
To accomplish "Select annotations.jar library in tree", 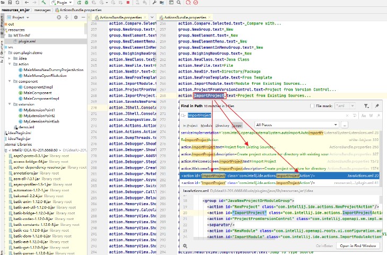I will (x=25, y=173).
